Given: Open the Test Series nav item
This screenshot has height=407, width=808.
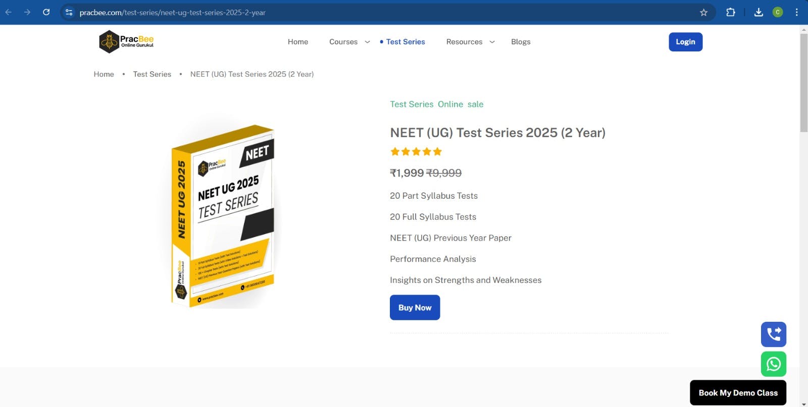Looking at the screenshot, I should tap(406, 42).
